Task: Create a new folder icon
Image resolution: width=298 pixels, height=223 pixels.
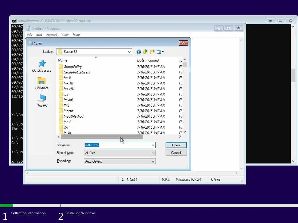Action: click(x=152, y=52)
